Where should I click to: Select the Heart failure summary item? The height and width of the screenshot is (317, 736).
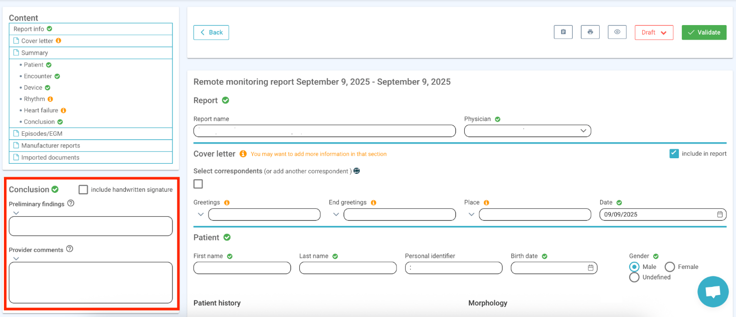coord(41,110)
